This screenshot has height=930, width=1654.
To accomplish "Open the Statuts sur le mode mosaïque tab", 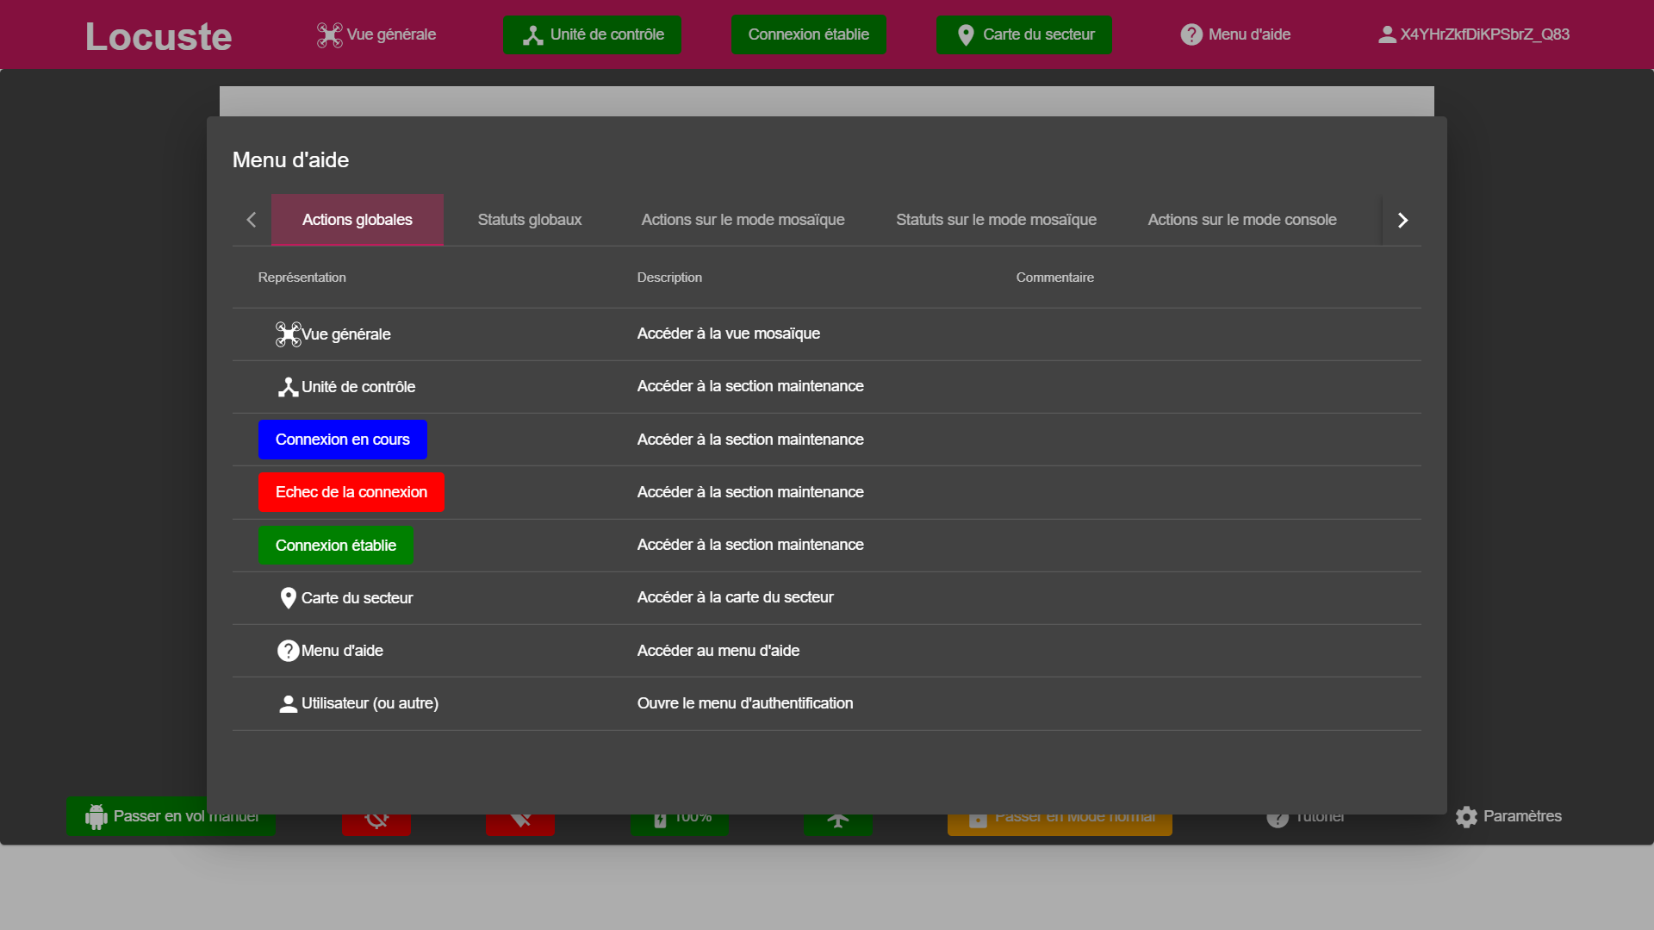I will pyautogui.click(x=996, y=220).
